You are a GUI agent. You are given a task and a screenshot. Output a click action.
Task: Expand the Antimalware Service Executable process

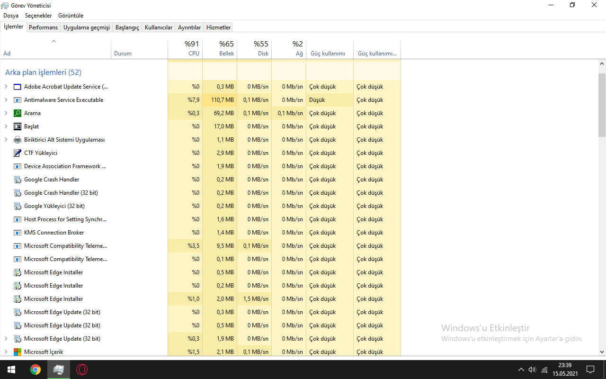(x=6, y=100)
